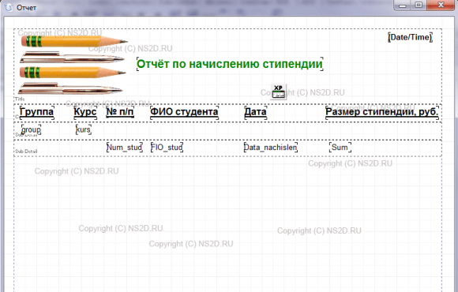Viewport: 458px width, 292px height.
Task: Select the Группа column header label
Action: coord(37,112)
